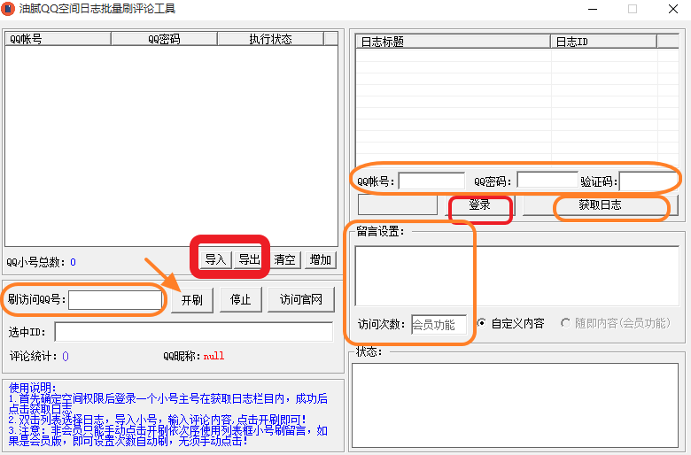Screen dimensions: 691x455
Task: Click the 选中ID text field
Action: point(193,332)
